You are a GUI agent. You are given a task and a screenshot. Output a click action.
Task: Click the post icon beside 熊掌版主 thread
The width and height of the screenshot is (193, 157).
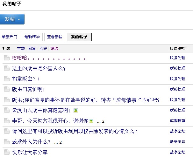pos(6,79)
